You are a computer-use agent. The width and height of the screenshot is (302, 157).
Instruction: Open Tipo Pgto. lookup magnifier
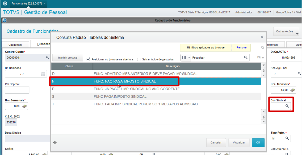click(x=287, y=138)
